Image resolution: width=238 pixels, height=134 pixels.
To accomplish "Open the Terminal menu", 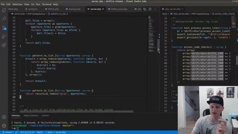I will [46, 4].
